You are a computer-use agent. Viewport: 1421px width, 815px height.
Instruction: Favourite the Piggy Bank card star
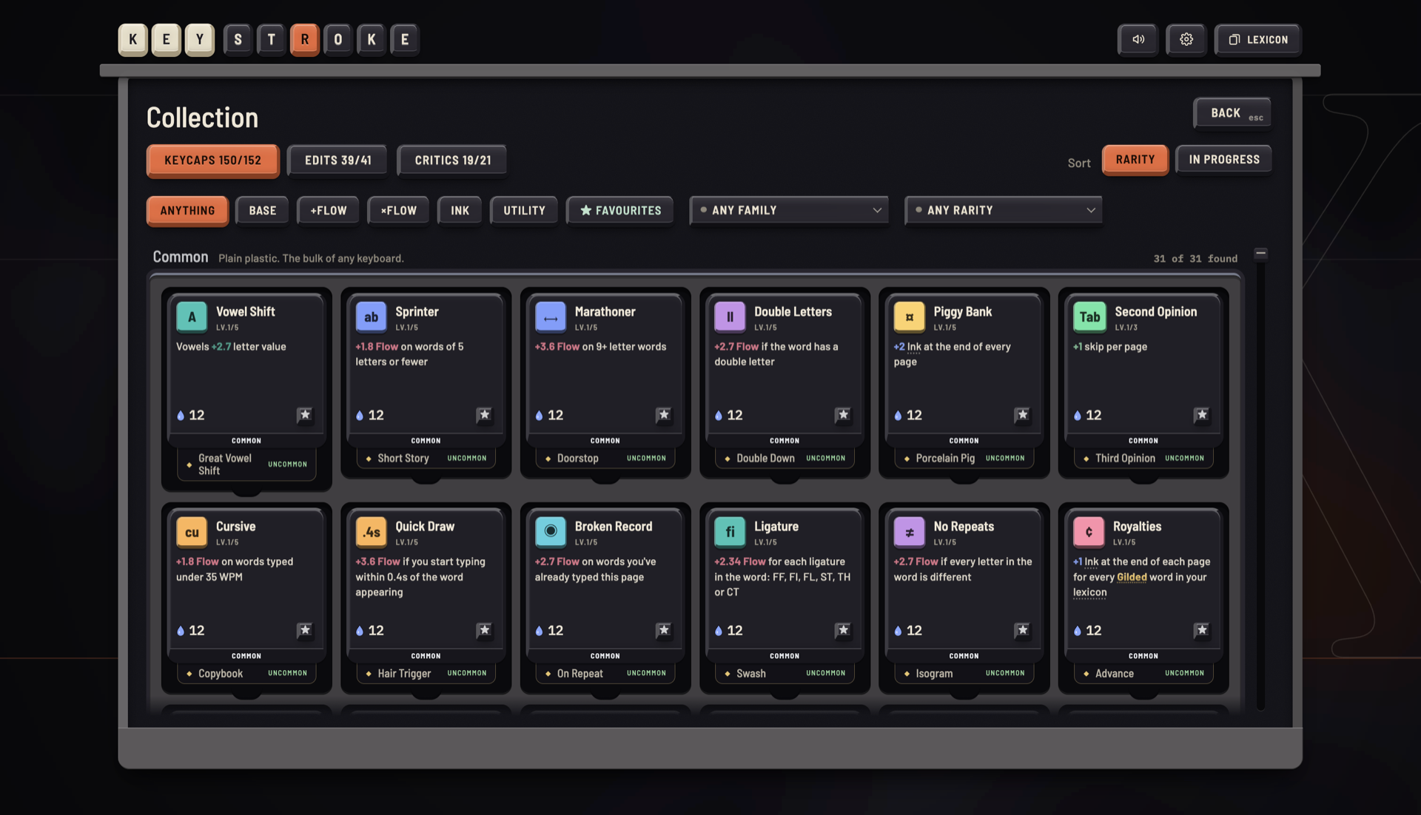[1022, 415]
